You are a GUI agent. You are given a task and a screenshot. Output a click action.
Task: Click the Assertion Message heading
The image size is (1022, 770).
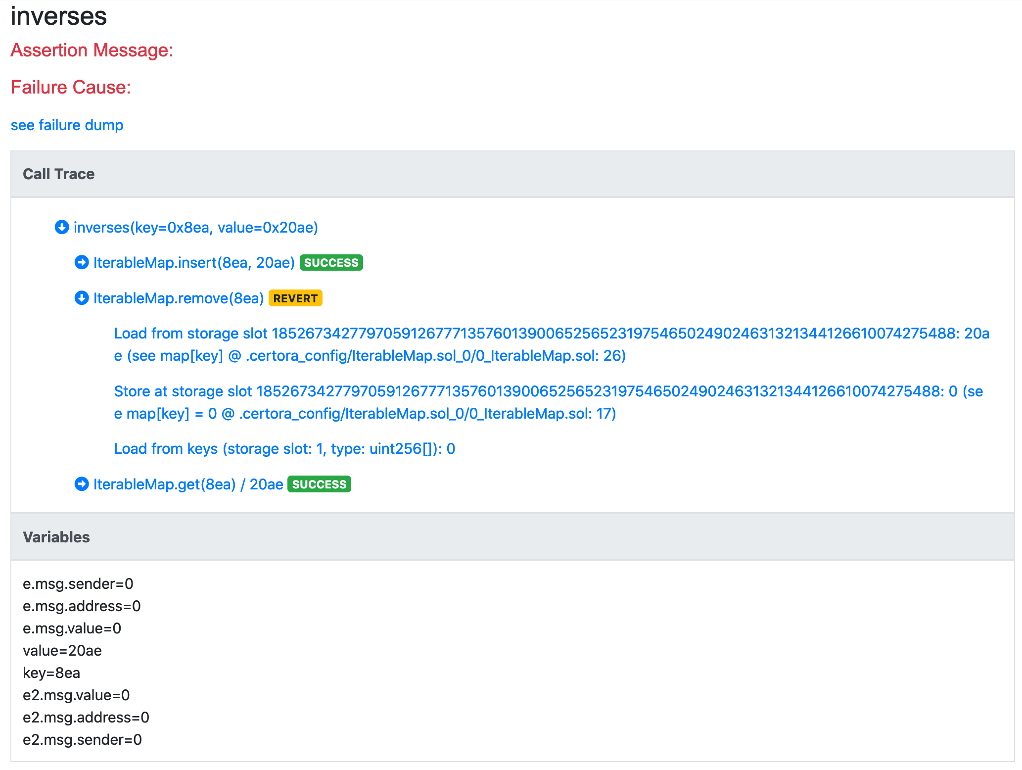[92, 50]
